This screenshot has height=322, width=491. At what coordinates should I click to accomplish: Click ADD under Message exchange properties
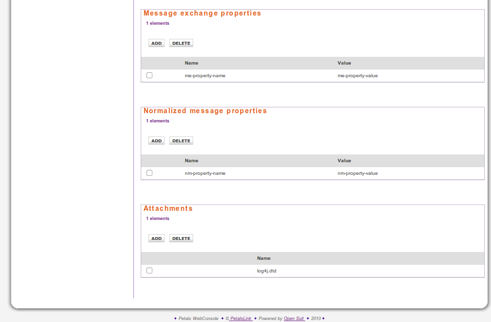[x=156, y=43]
